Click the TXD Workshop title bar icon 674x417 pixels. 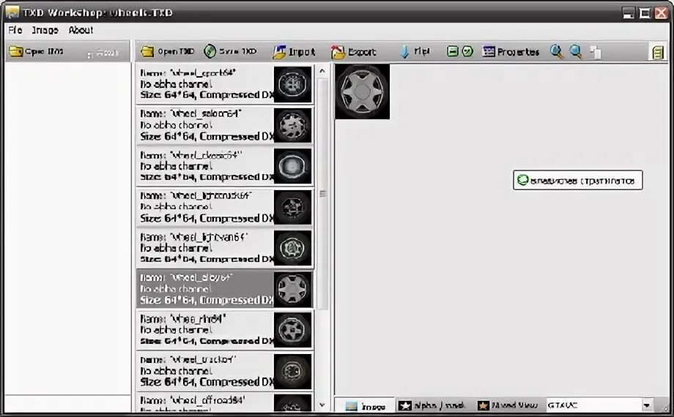tap(12, 12)
